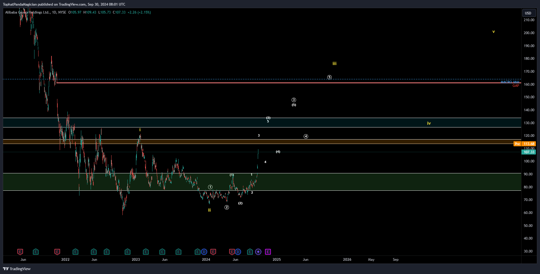Image resolution: width=540 pixels, height=274 pixels.
Task: Open the green earnings marker right of Jun 2021
Action: (36, 252)
